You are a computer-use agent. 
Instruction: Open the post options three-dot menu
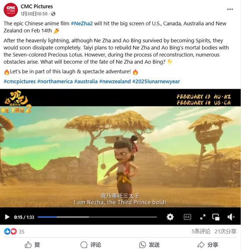(x=230, y=9)
